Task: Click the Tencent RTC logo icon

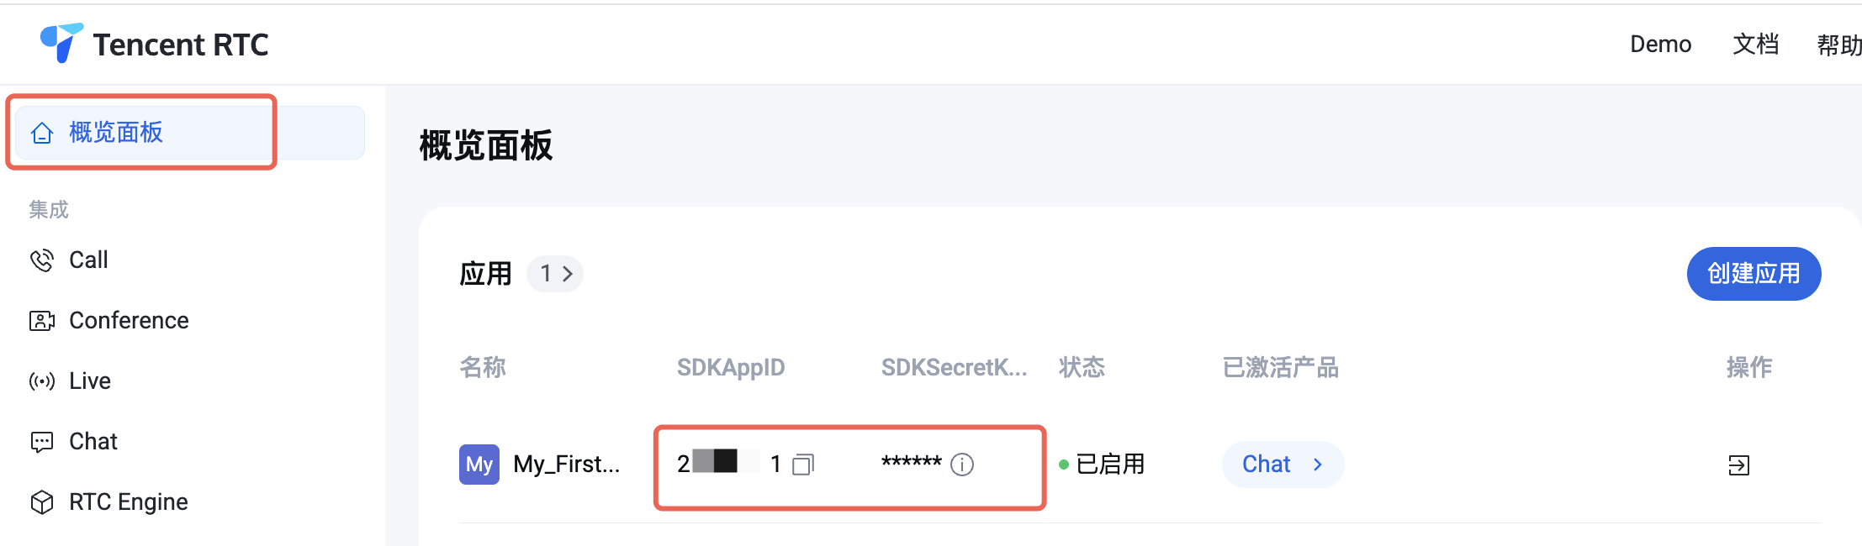Action: tap(61, 43)
